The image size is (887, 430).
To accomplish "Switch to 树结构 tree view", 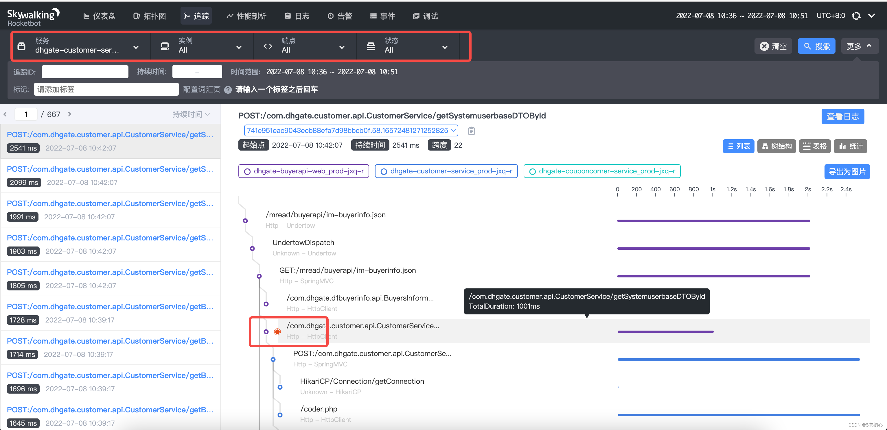I will (777, 147).
